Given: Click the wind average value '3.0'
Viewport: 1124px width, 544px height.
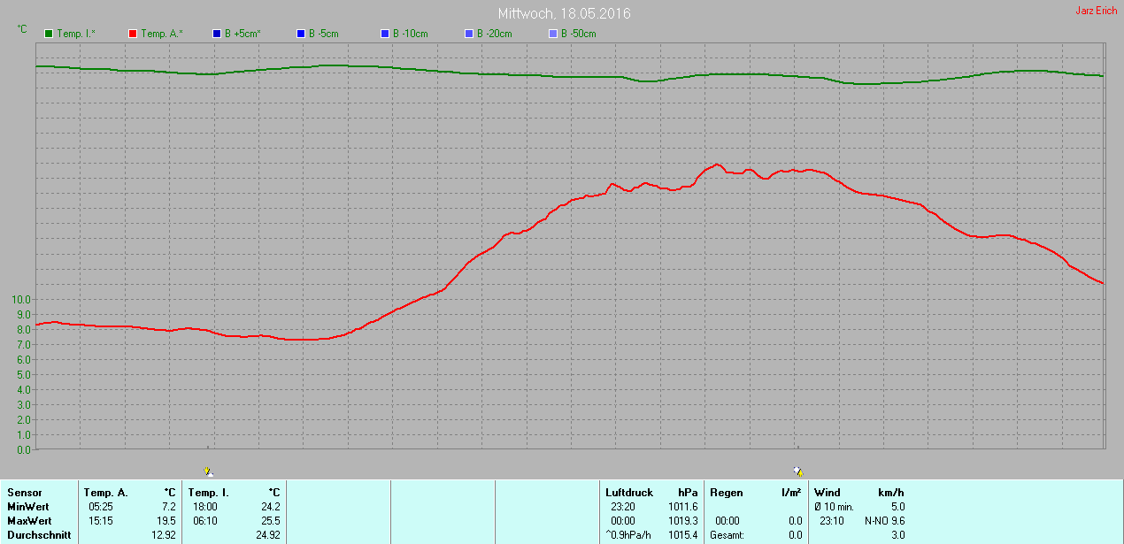Looking at the screenshot, I should coord(897,535).
